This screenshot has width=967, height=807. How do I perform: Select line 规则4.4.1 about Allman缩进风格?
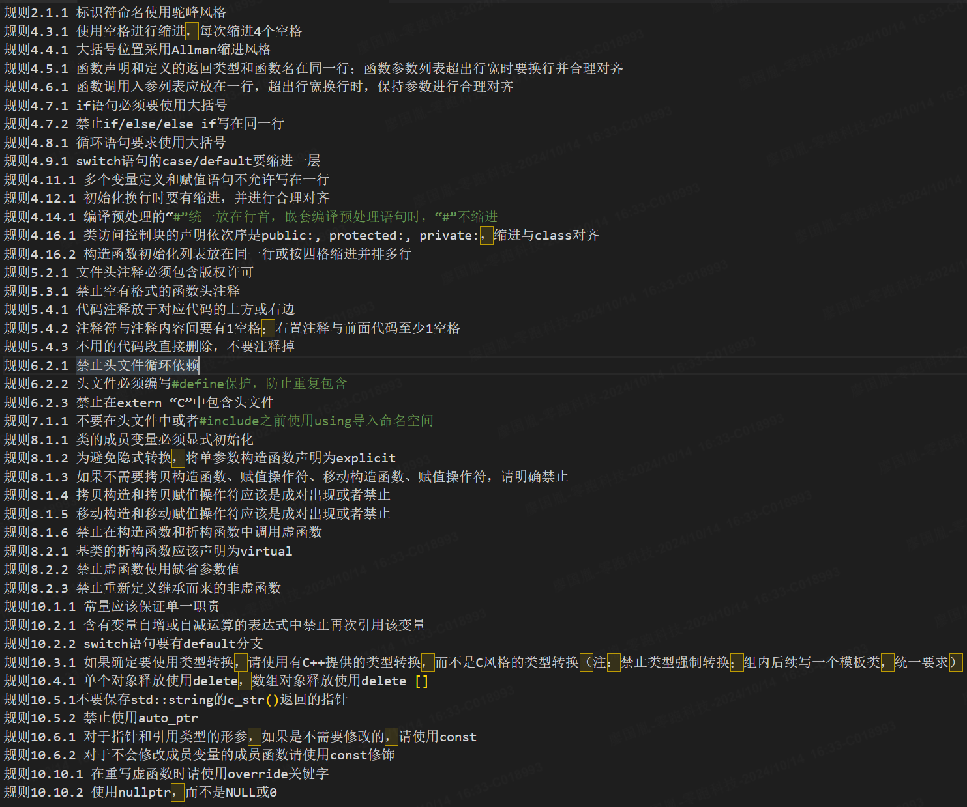[x=138, y=50]
